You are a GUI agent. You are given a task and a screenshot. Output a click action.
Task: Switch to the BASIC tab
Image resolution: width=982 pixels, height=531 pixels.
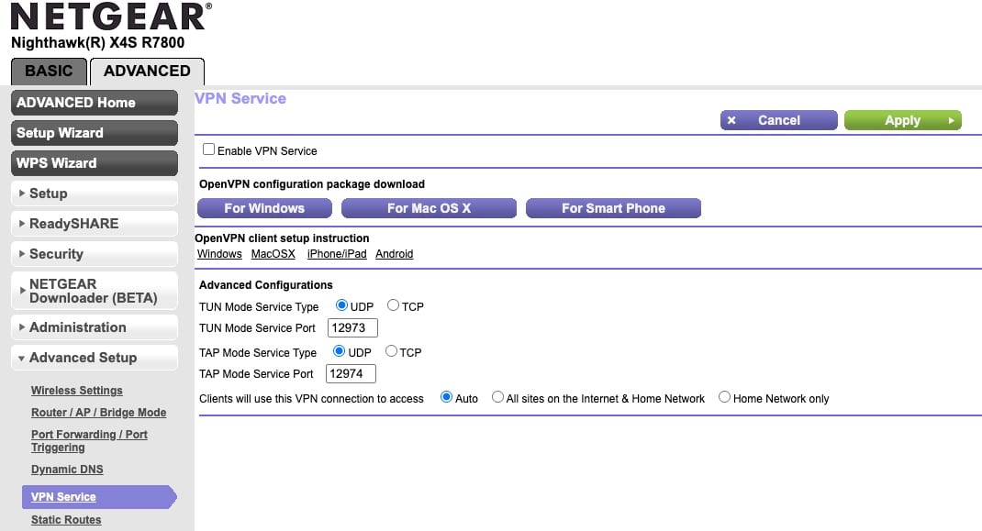[49, 72]
